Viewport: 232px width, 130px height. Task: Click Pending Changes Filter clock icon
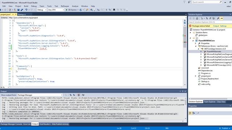(x=202, y=18)
